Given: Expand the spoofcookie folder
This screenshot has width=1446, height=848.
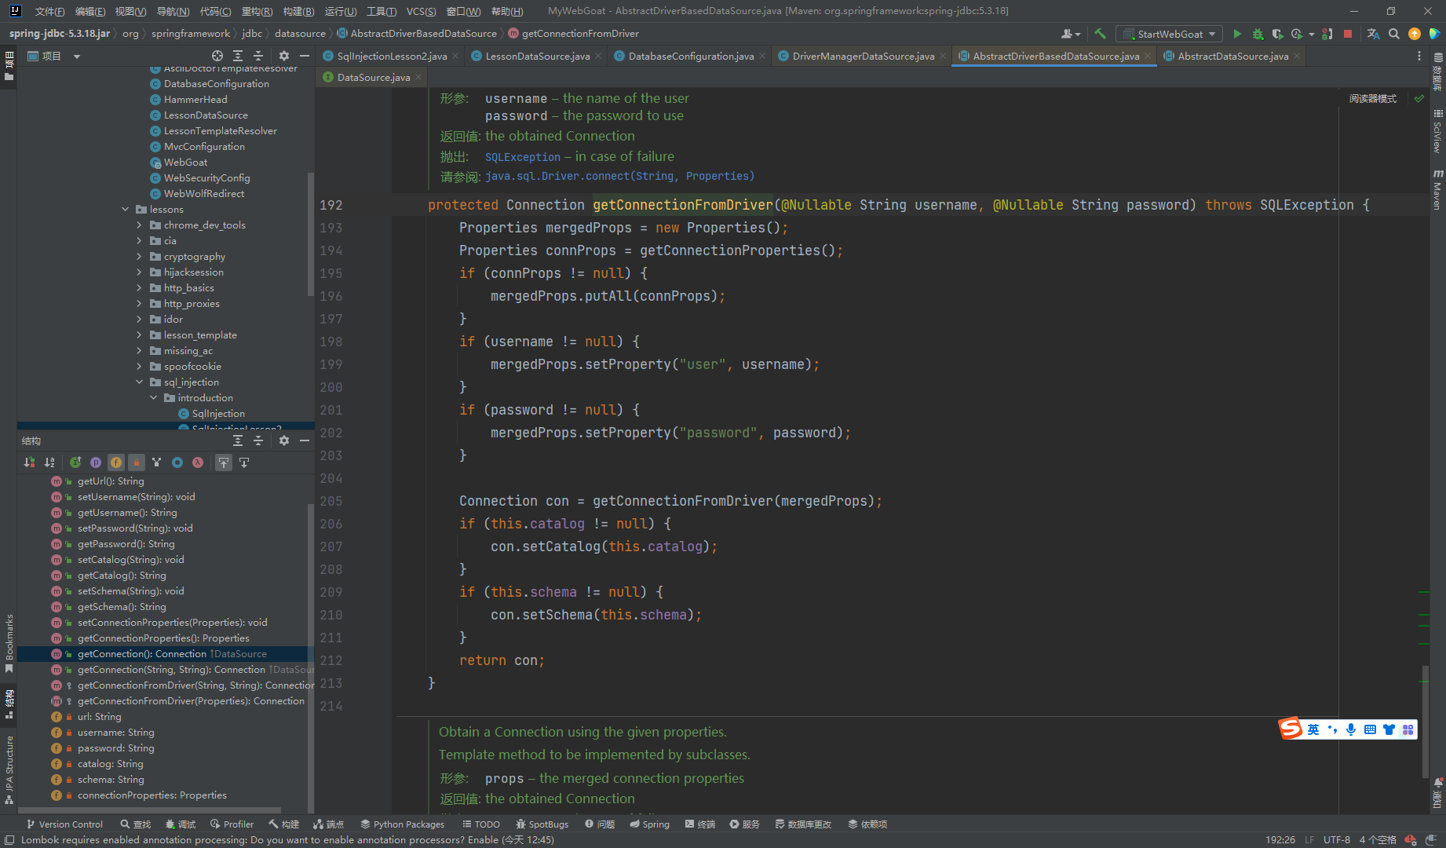Looking at the screenshot, I should click(139, 366).
